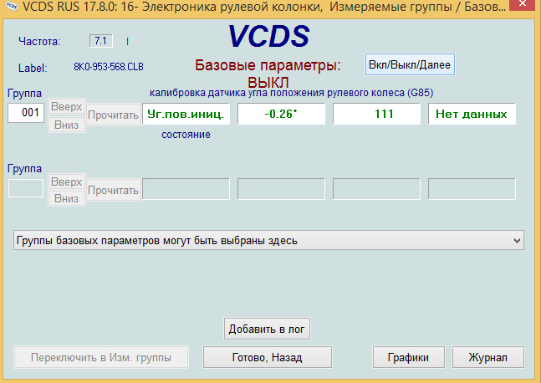The width and height of the screenshot is (541, 383).
Task: Click the greyed-out Вниз button of second group
Action: point(67,198)
